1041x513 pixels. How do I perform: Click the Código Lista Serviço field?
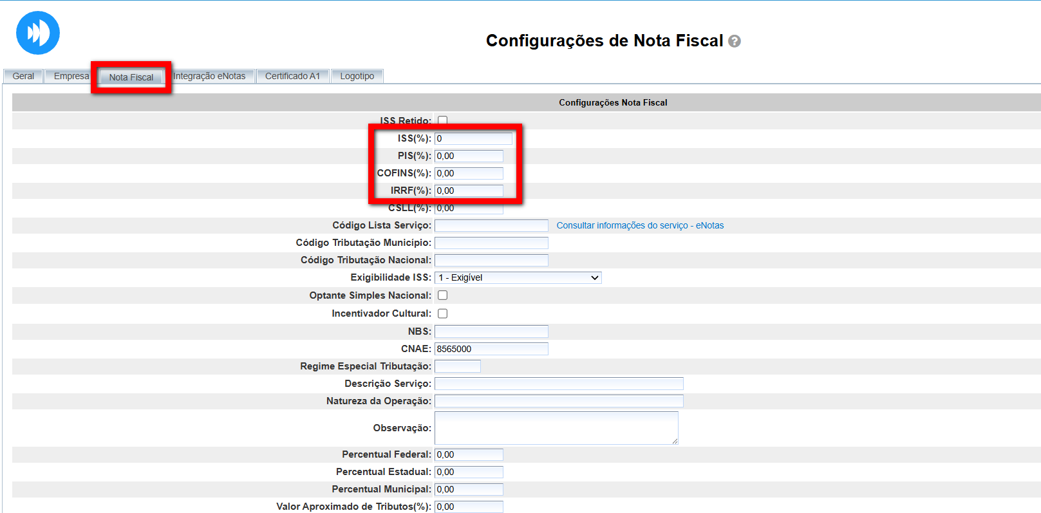(491, 225)
